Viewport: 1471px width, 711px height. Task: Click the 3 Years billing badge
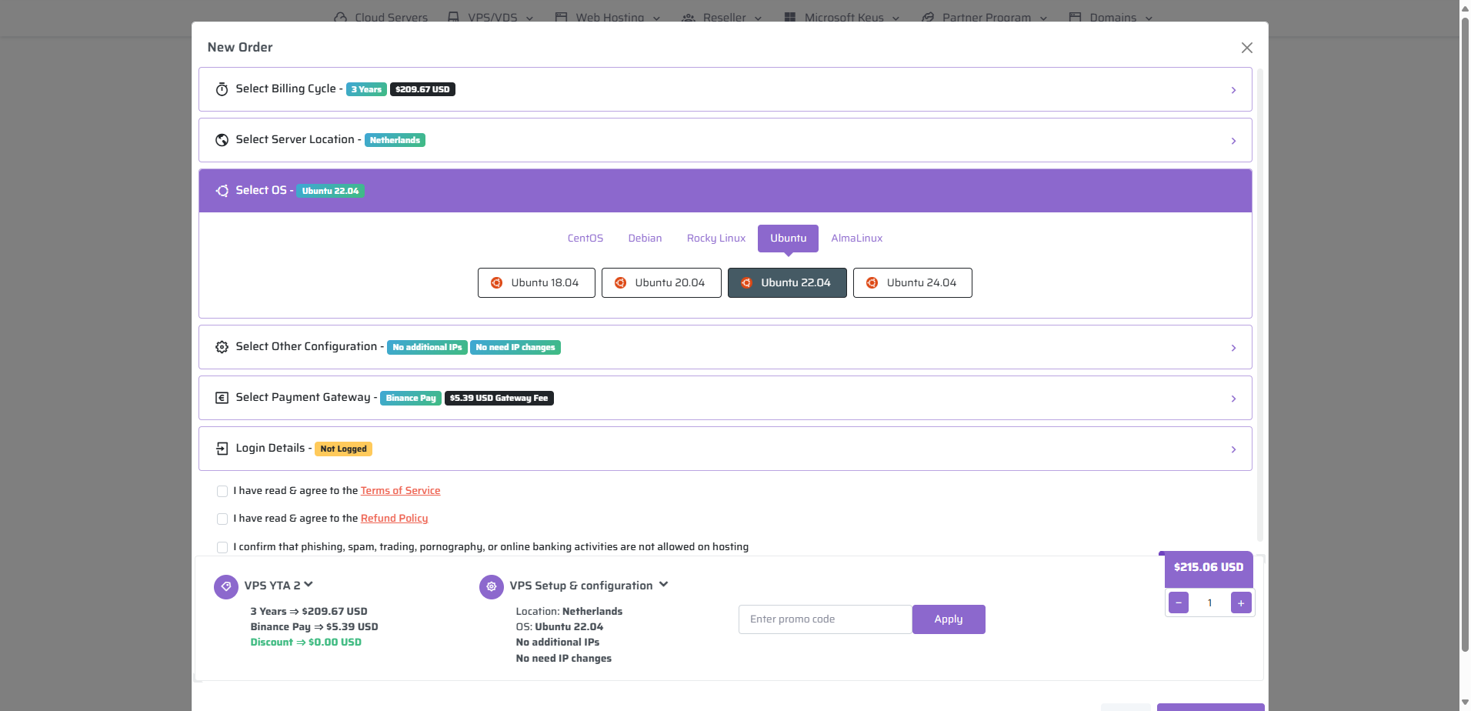point(366,89)
